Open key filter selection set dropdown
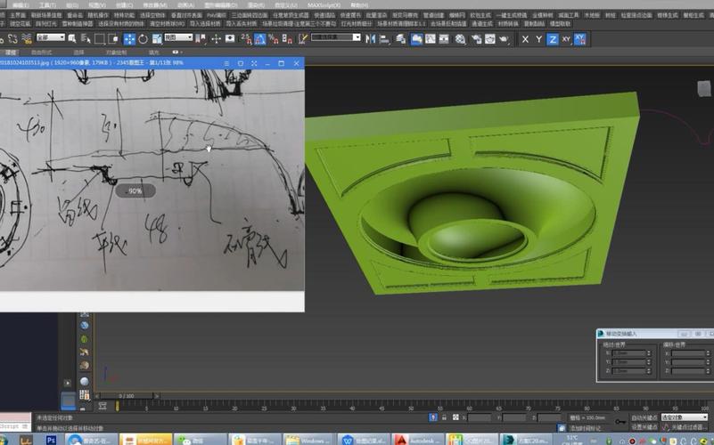Image resolution: width=714 pixels, height=445 pixels. [685, 417]
